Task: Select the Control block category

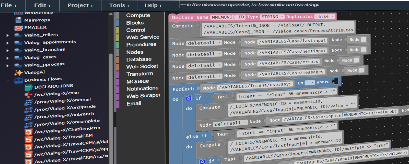Action: tap(136, 30)
